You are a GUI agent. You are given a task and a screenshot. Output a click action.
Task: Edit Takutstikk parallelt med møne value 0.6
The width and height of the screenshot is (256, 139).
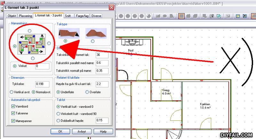pos(102,63)
